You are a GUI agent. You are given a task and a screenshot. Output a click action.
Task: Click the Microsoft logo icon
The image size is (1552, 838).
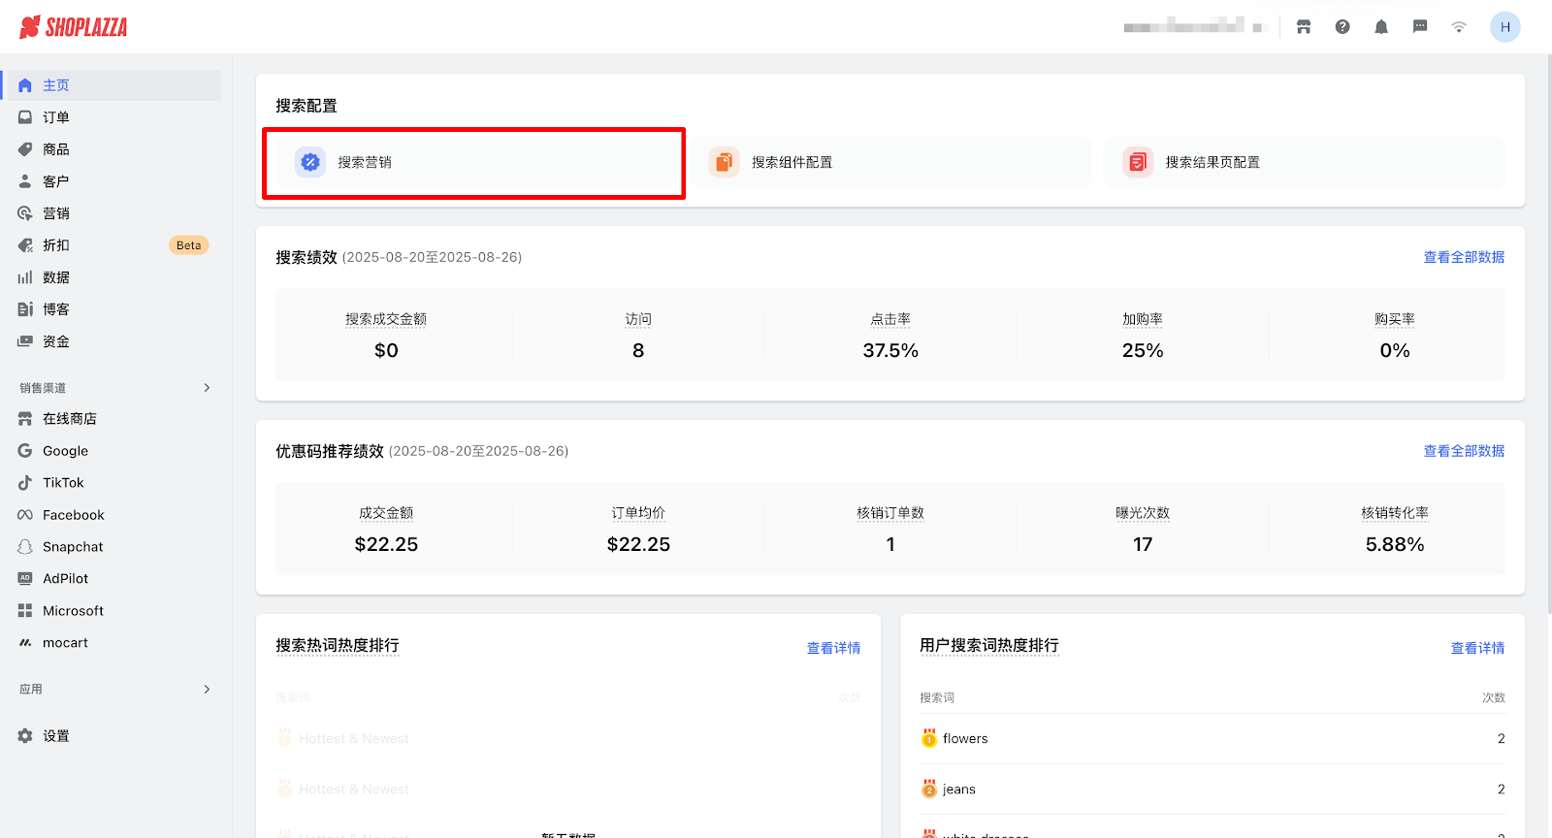point(25,611)
